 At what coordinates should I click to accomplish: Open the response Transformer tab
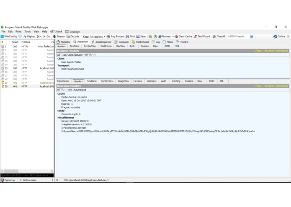coord(63,81)
